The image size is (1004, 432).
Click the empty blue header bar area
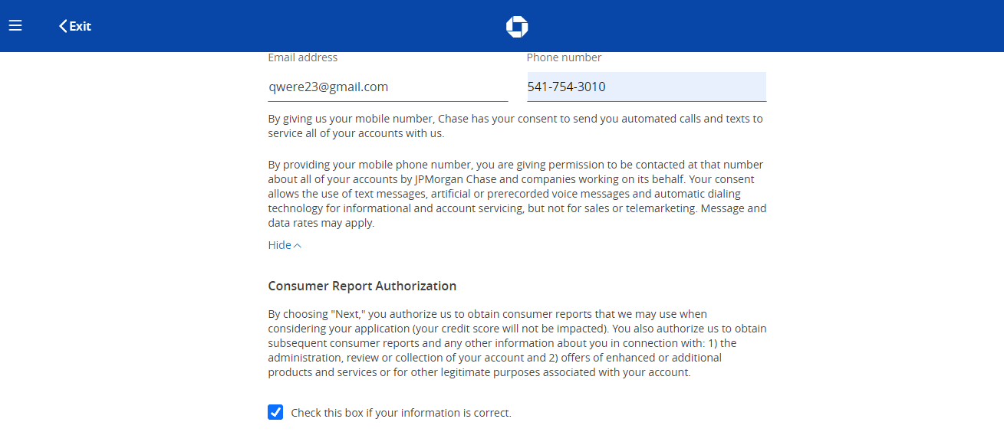(767, 26)
